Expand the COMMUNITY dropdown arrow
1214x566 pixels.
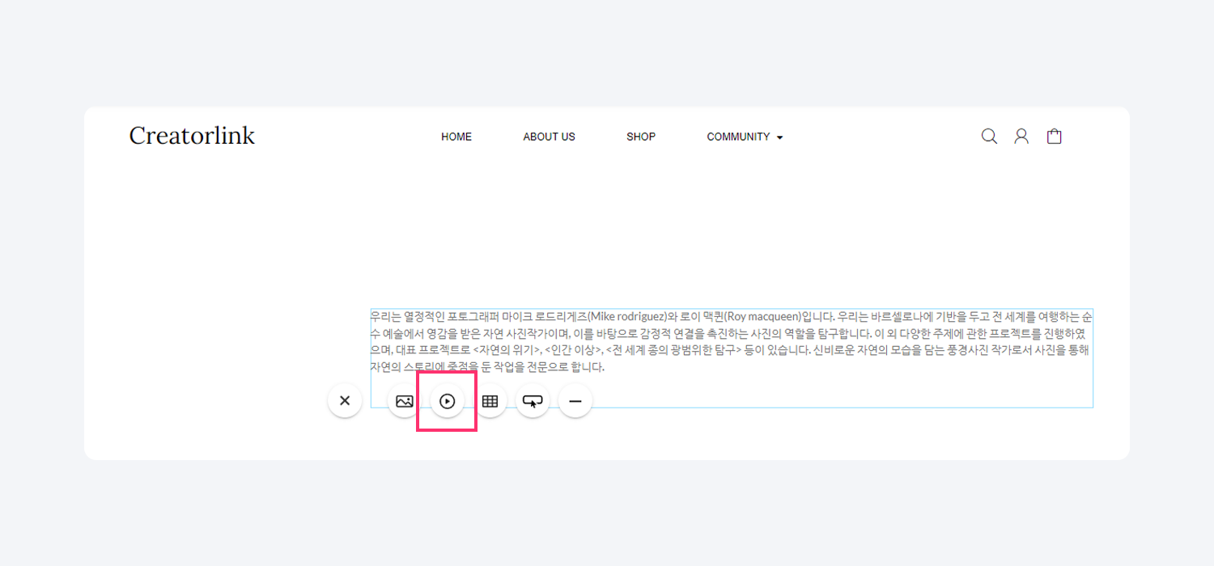780,138
